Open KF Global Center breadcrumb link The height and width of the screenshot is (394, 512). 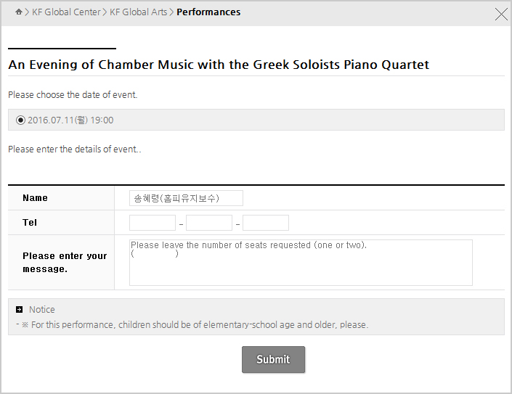pos(66,12)
